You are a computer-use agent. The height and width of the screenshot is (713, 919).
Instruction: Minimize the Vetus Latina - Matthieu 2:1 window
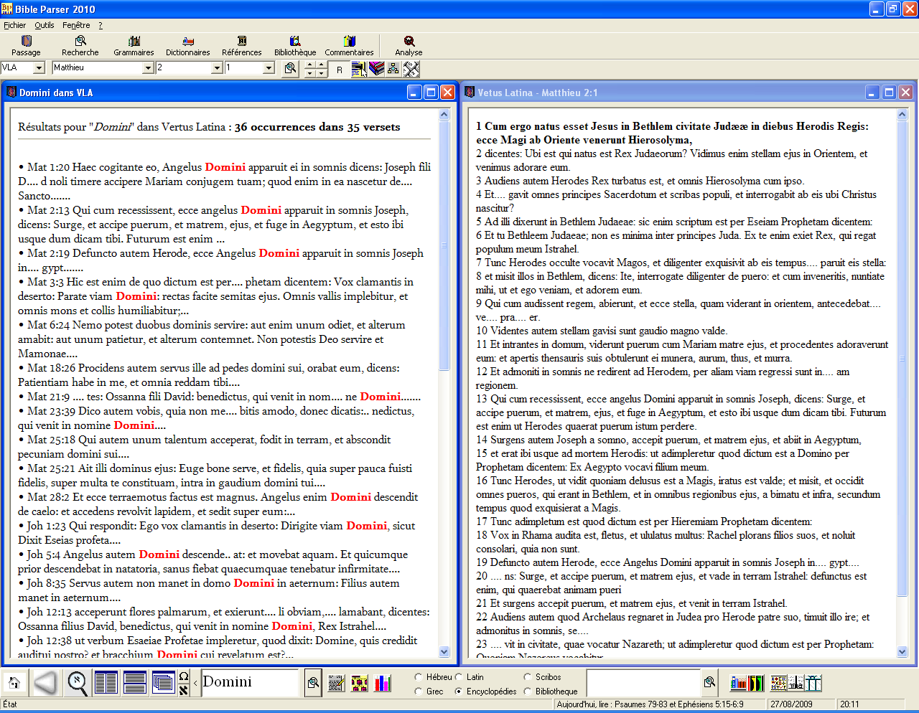point(872,92)
